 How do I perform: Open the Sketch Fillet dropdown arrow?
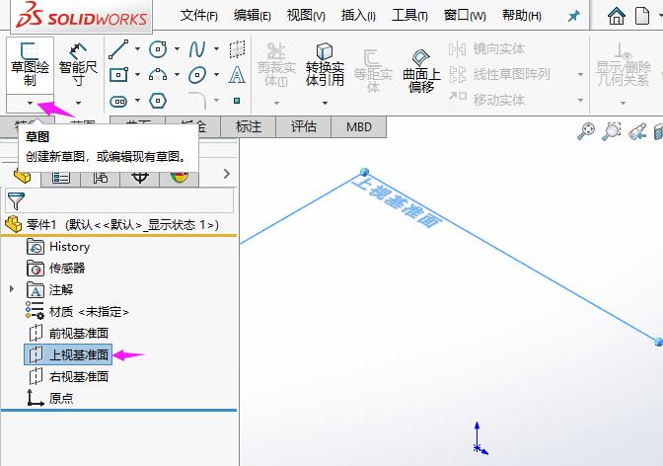(216, 101)
